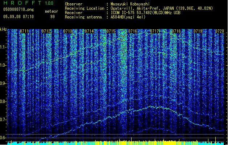Screen dimensions: 228x145
Task: Select the 0720 time marker
Action: (x=220, y=32)
